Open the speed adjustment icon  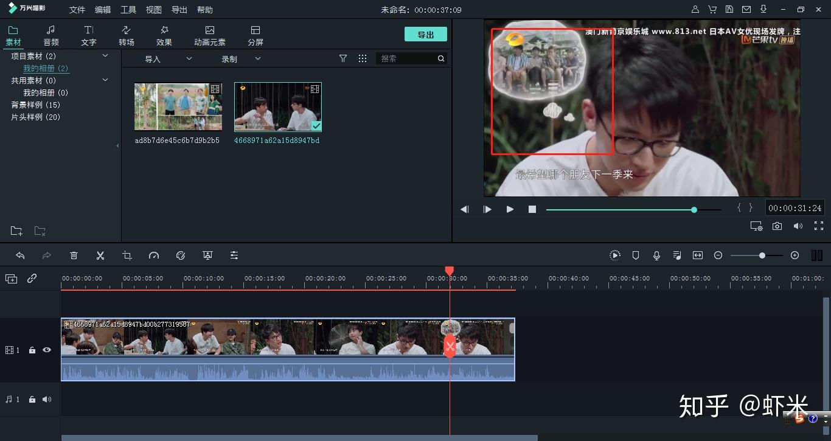pyautogui.click(x=154, y=255)
